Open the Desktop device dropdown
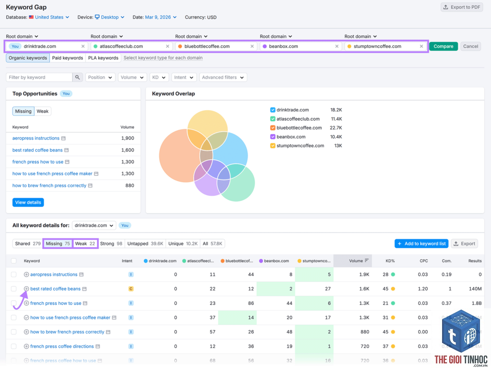Viewport: 491px width, 368px height. 110,17
